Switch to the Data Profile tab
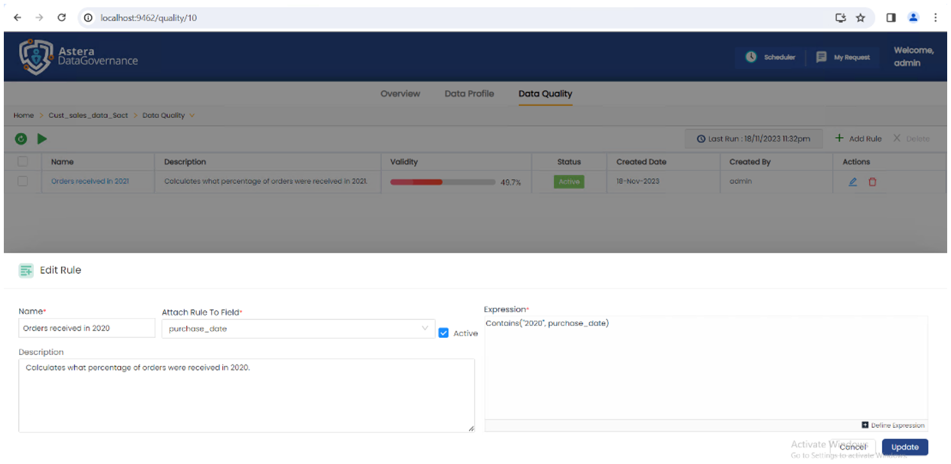951x464 pixels. point(469,94)
